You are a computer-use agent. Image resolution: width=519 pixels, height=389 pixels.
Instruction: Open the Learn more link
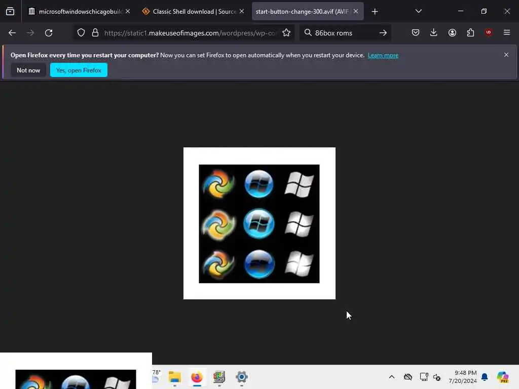click(x=383, y=55)
